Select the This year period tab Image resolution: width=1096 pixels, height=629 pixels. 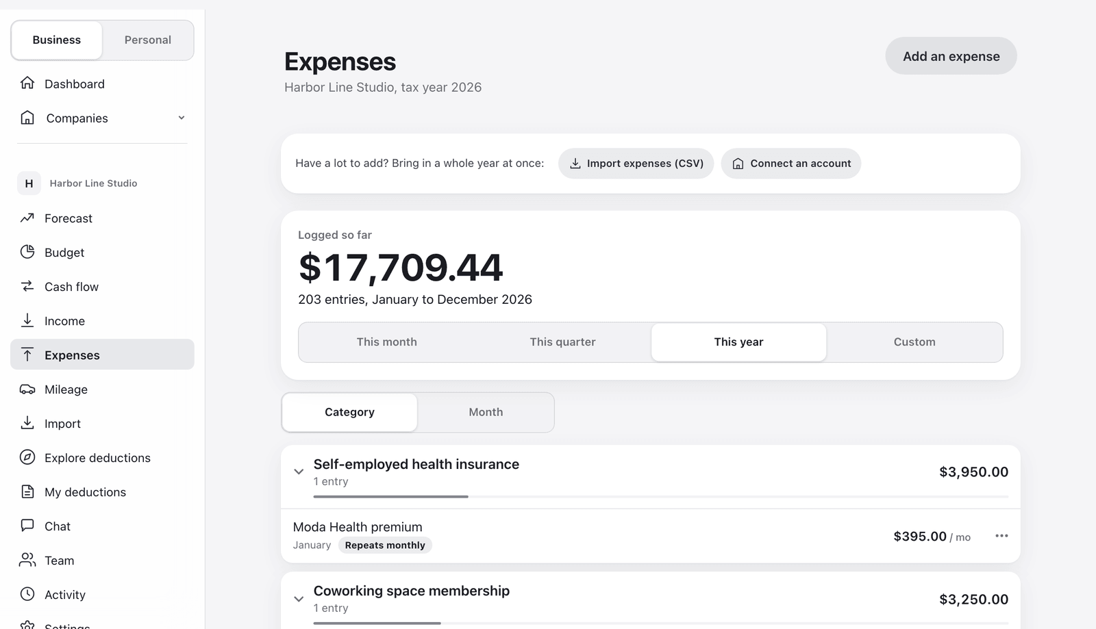click(x=738, y=342)
